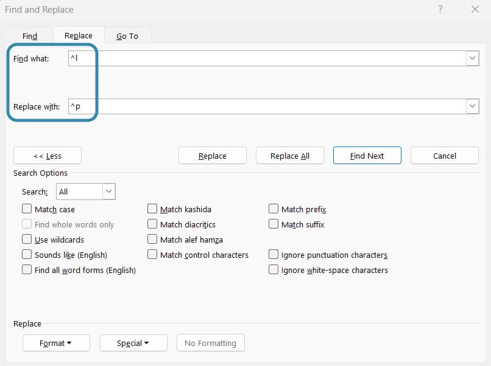Open the Special characters menu

pos(133,343)
